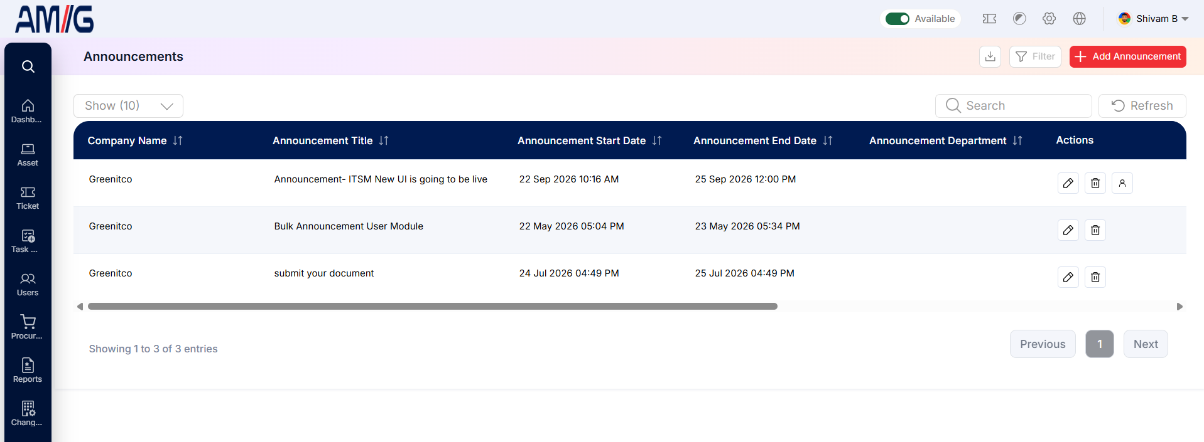Screen dimensions: 1204x442
Task: Click the Actions column header
Action: pos(1075,140)
